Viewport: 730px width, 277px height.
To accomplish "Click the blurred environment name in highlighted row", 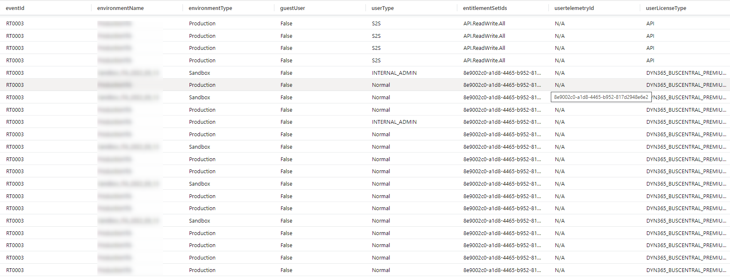I will pos(115,85).
